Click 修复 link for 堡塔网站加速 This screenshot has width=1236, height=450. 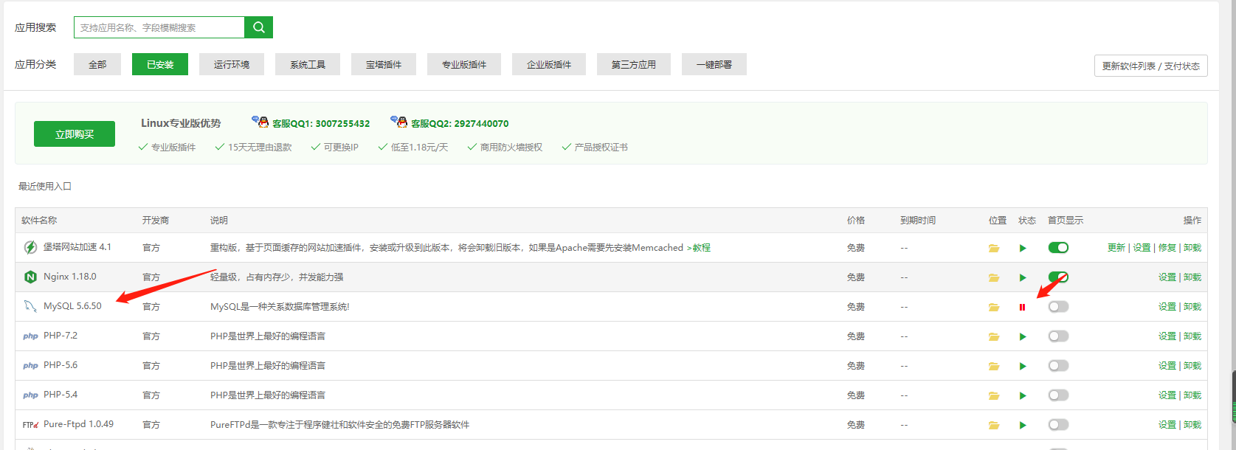point(1167,248)
